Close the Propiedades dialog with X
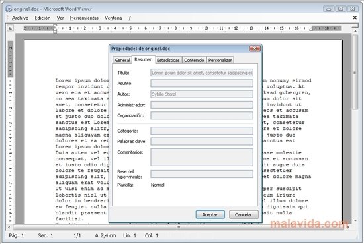Image resolution: width=364 pixels, height=244 pixels. (255, 49)
